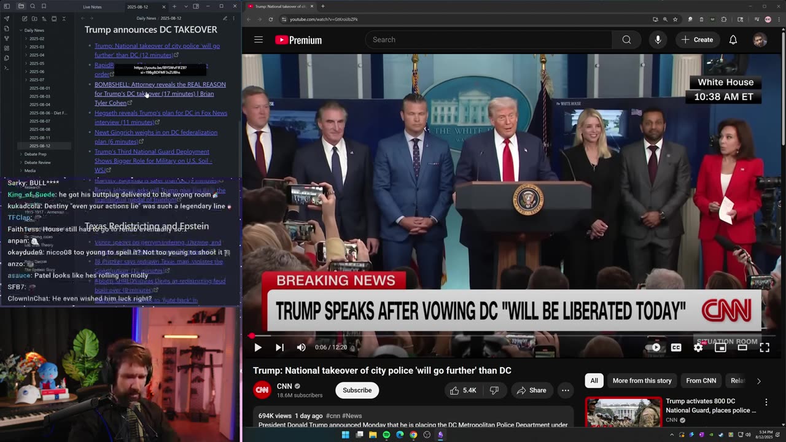Switch the video to theater mode
Screen dimensions: 786x442
pyautogui.click(x=742, y=347)
